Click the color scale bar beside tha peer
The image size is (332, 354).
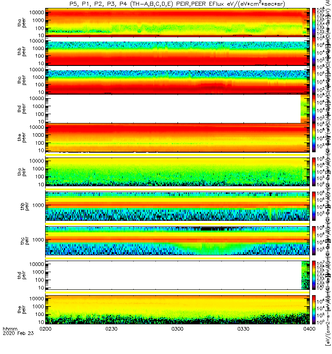[314, 22]
